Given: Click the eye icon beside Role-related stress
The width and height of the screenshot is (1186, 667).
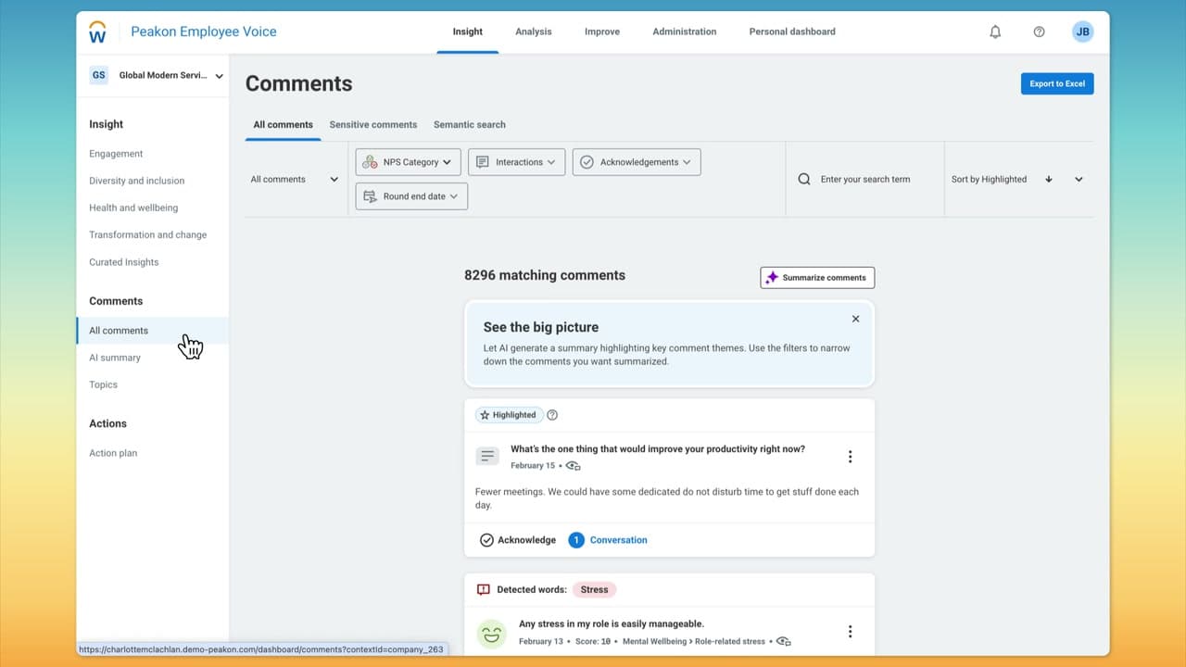Looking at the screenshot, I should tap(784, 641).
